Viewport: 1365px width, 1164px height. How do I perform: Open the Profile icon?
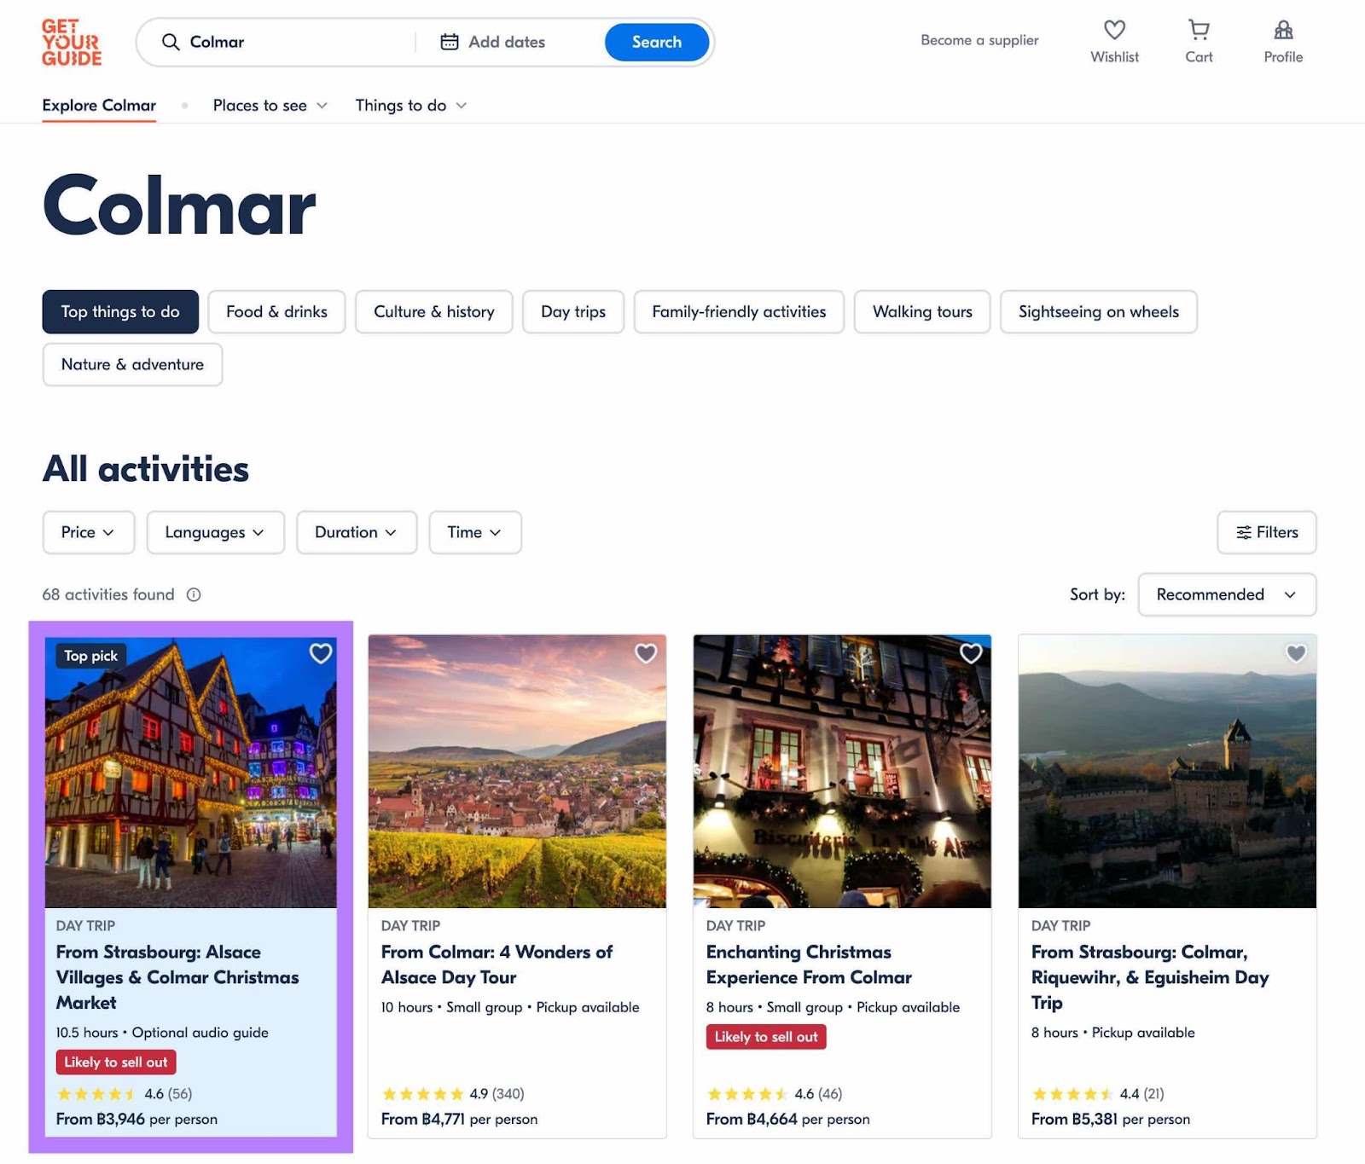click(1283, 30)
